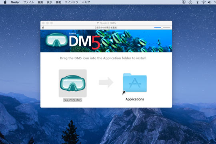Screen dimensions: 216x144
Task: Open the 移動 menu
Action: [58, 2]
